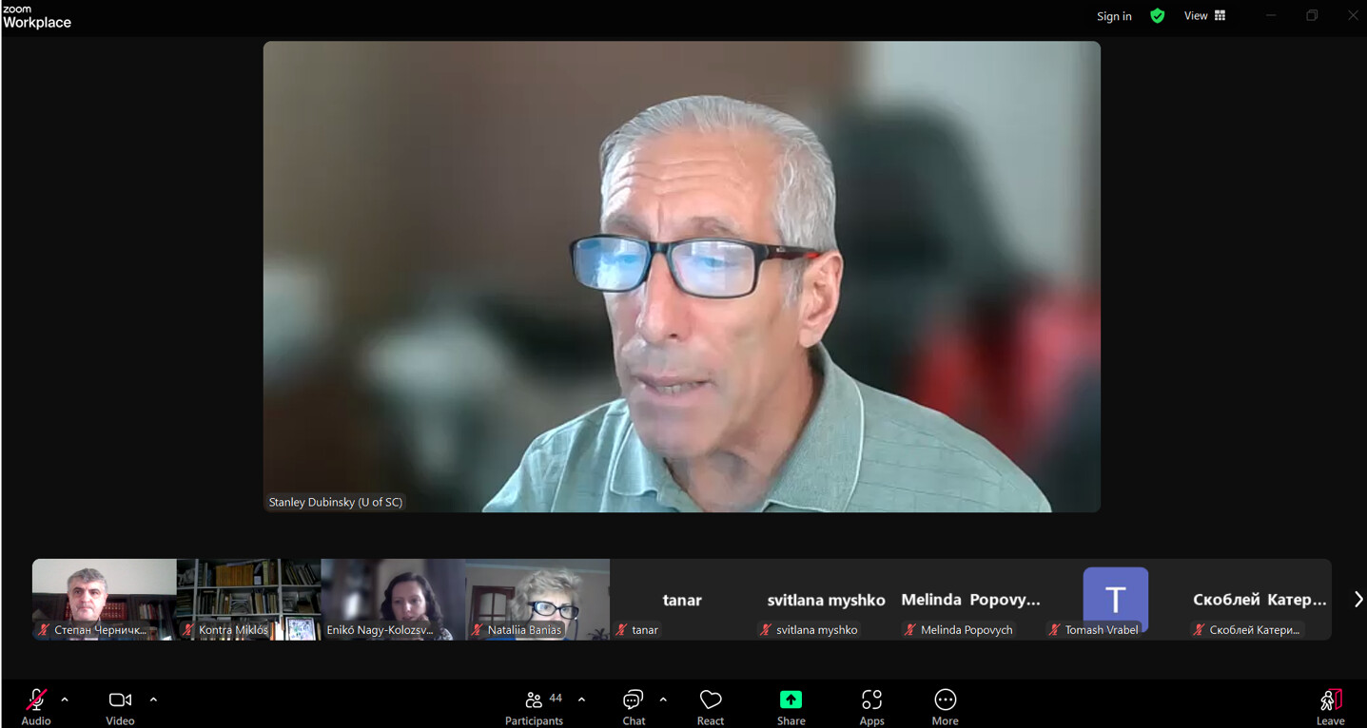Click the React heart icon

tap(710, 700)
